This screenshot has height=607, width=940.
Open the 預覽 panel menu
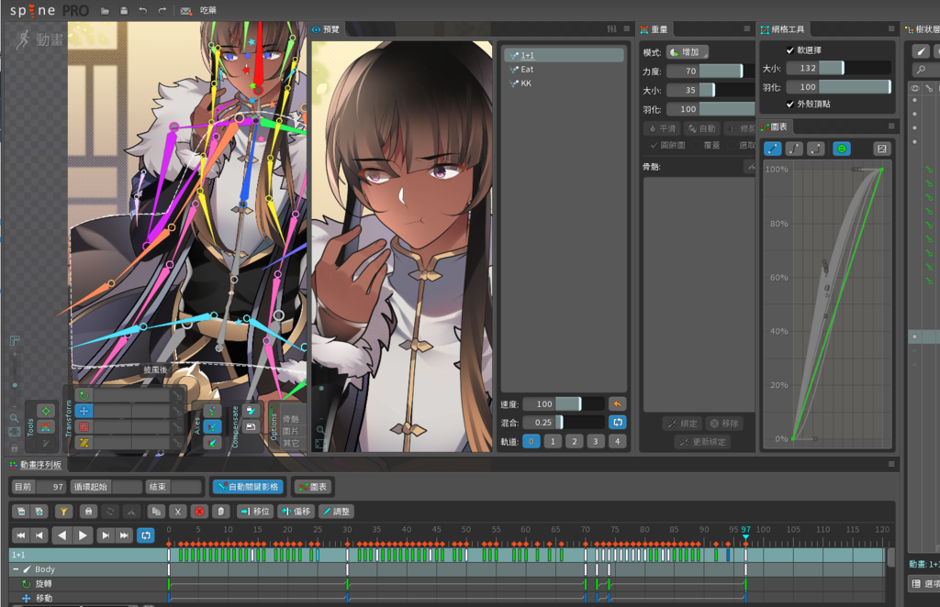[626, 28]
